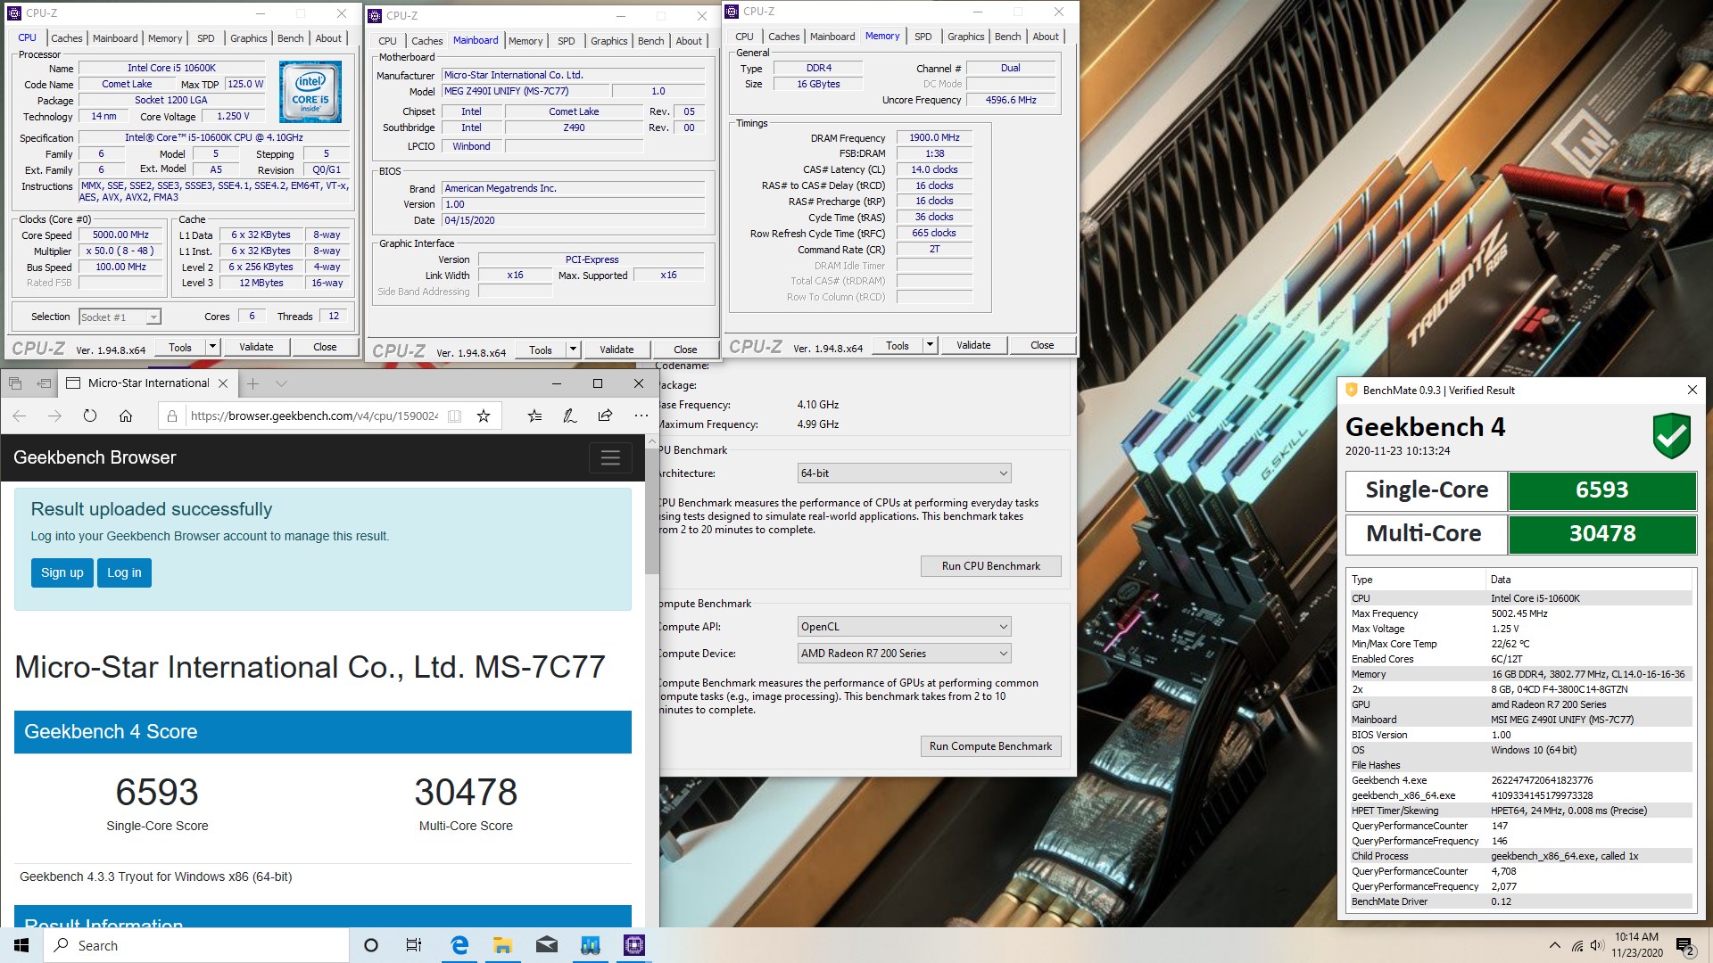Show the tab preview chevron
Screen dimensions: 1713x963
click(x=281, y=383)
